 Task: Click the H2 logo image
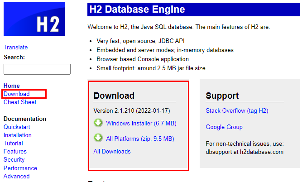[34, 19]
